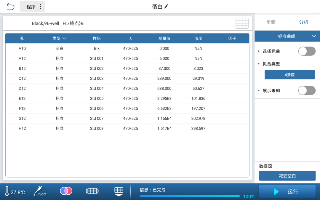320x200 pixels.
Task: Click measured value 1.517E4
Action: pos(164,128)
